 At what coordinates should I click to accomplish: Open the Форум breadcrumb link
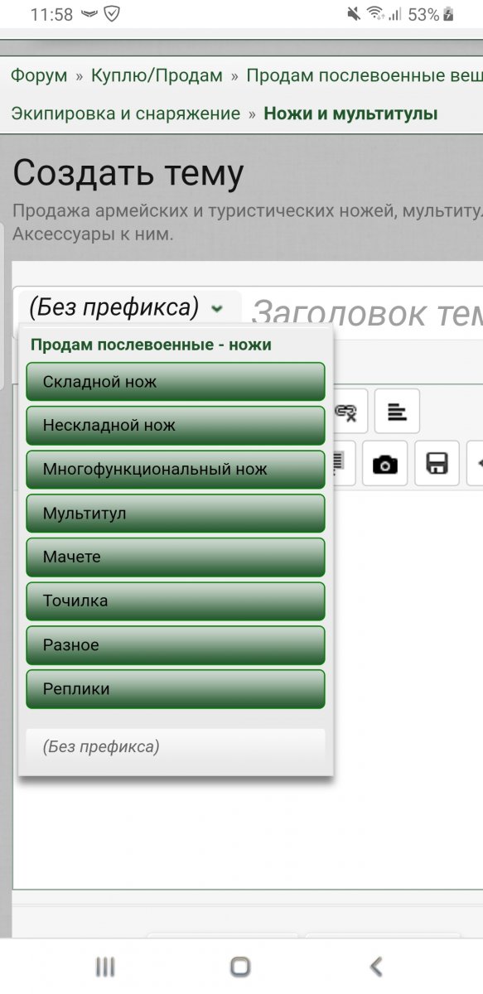coord(39,75)
